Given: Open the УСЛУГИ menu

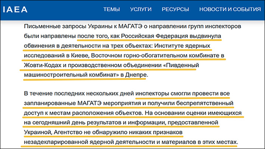Looking at the screenshot, I should (x=141, y=9).
